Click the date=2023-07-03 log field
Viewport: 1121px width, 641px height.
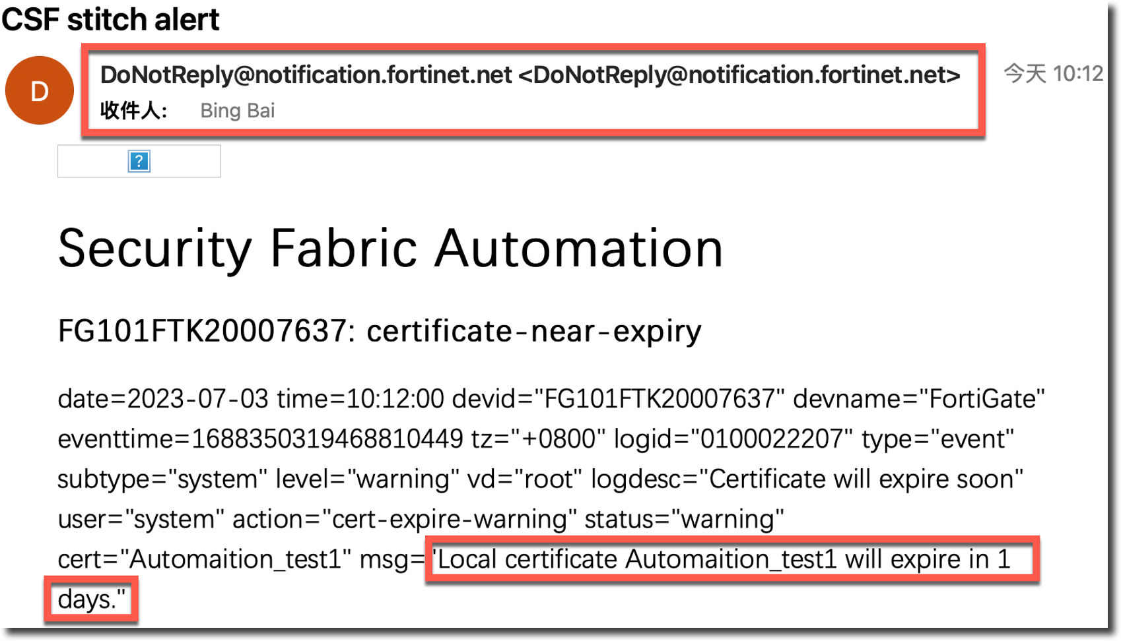pos(163,399)
